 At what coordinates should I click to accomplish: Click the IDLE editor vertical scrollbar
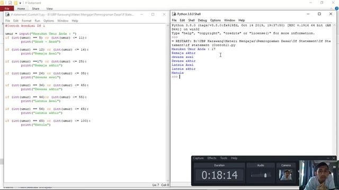click(x=168, y=103)
